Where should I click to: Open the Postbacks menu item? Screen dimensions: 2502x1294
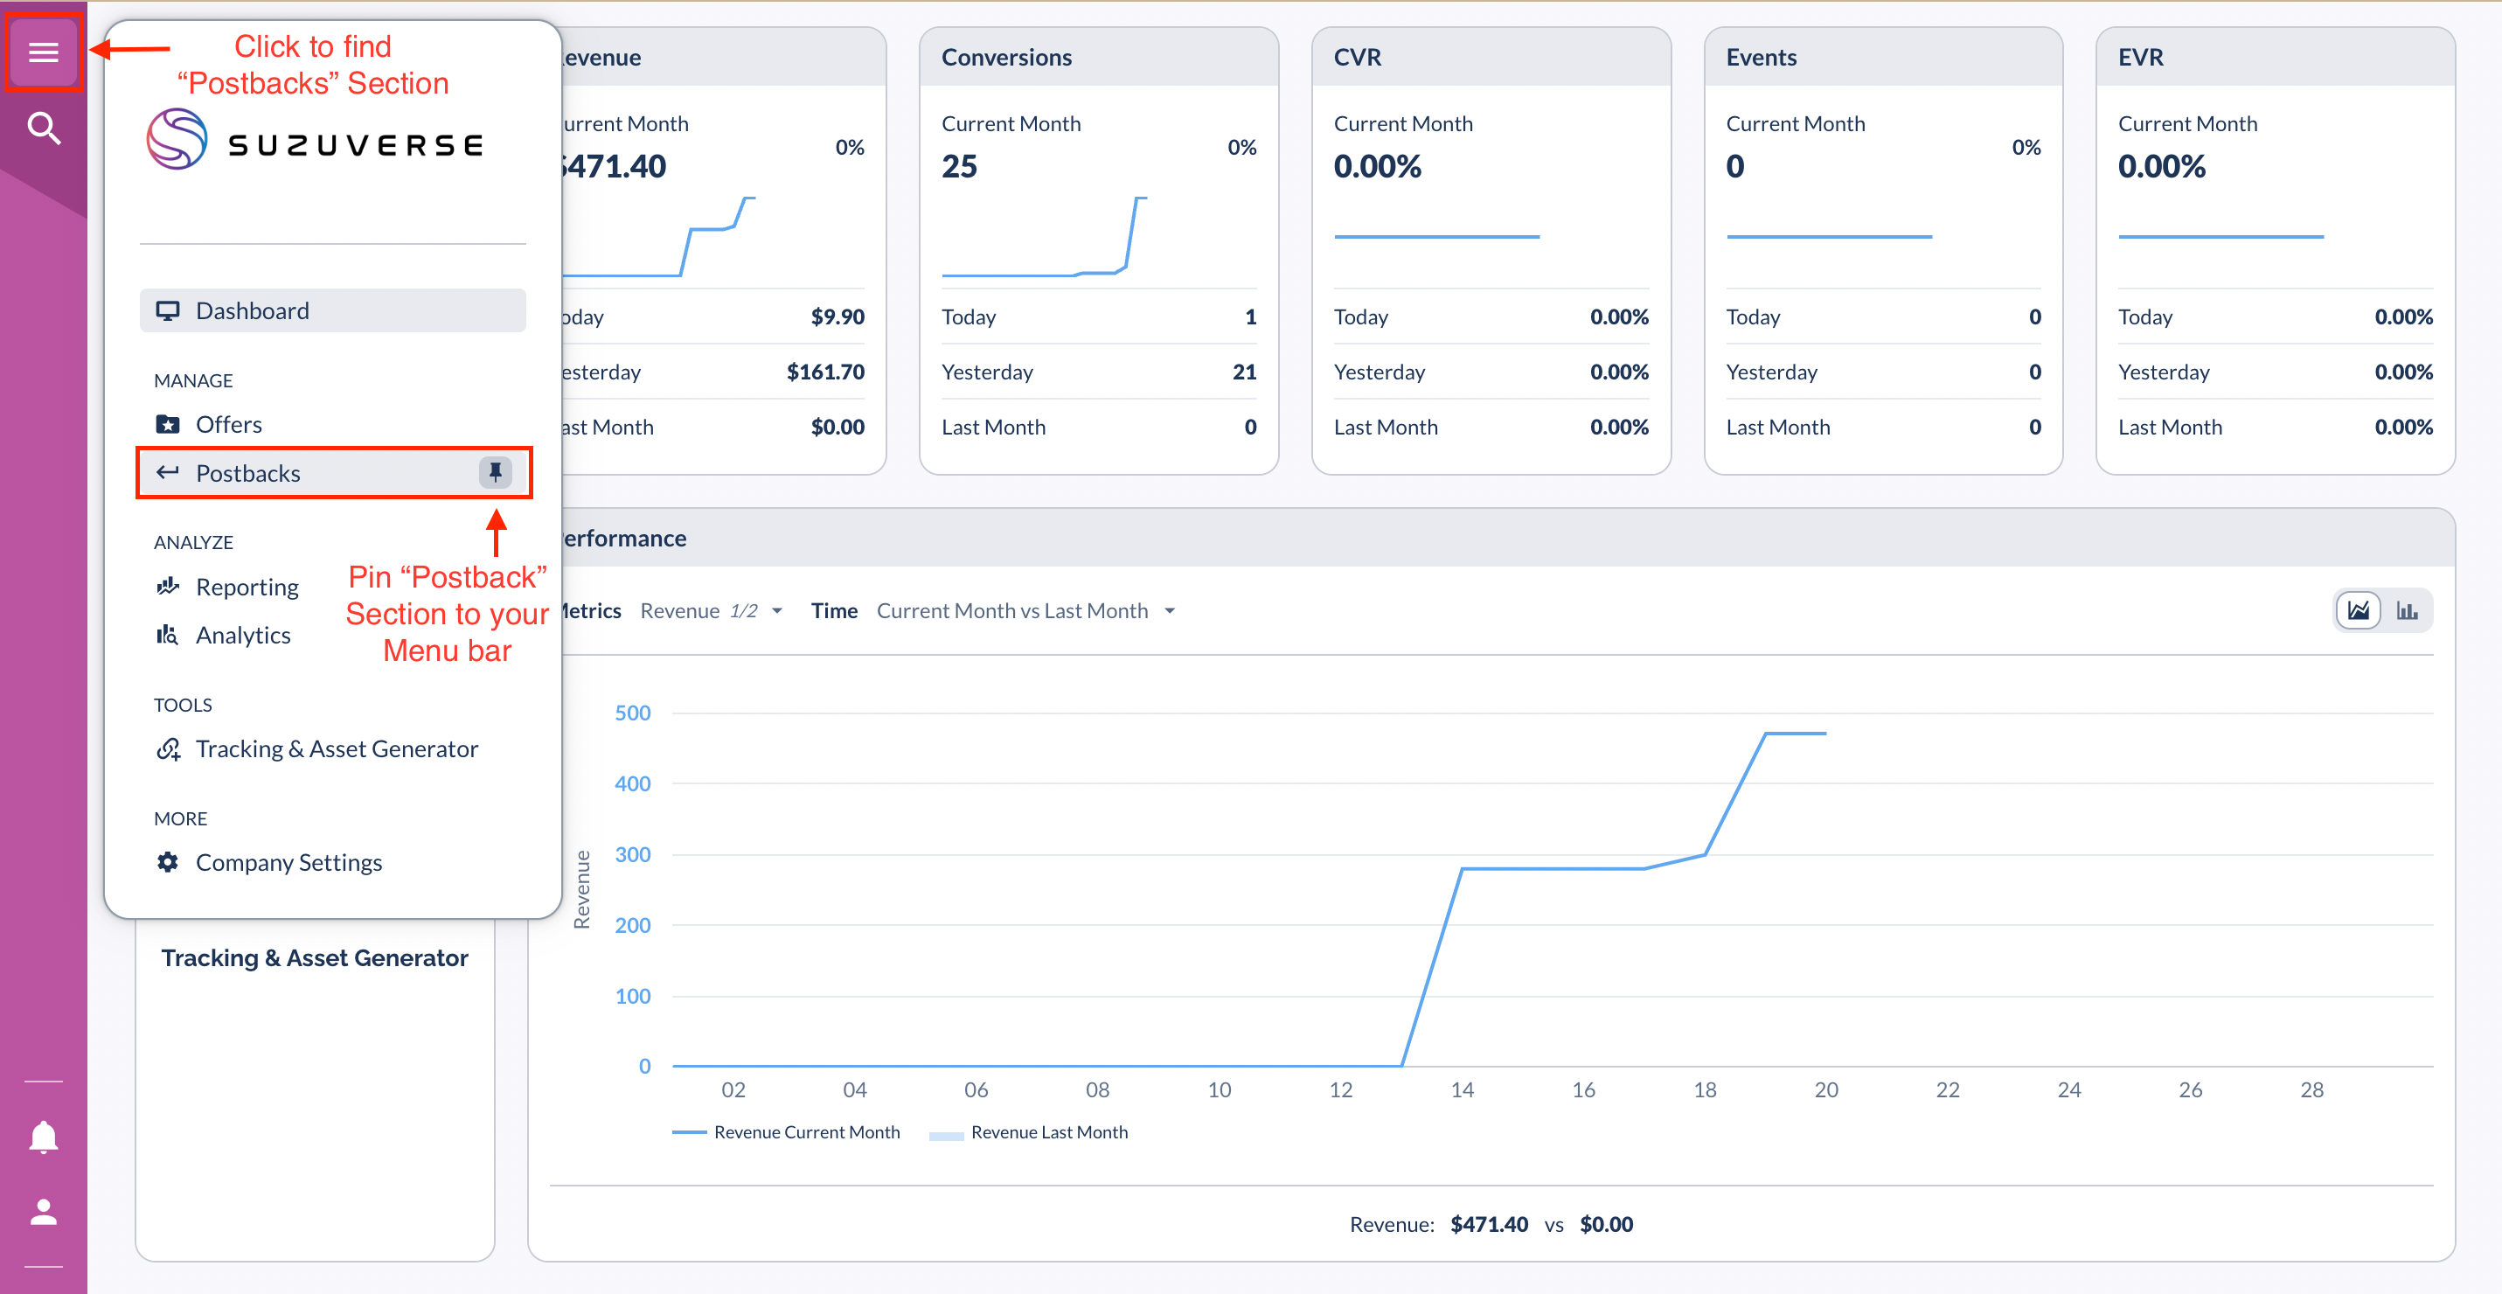(247, 473)
